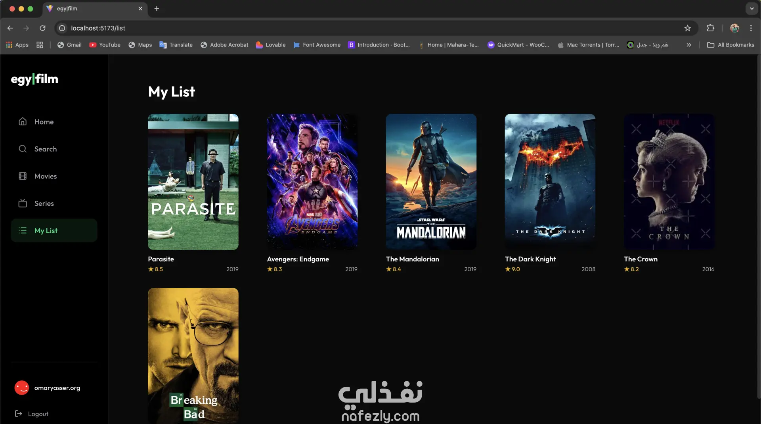Open the tab groups grid icon

40,45
